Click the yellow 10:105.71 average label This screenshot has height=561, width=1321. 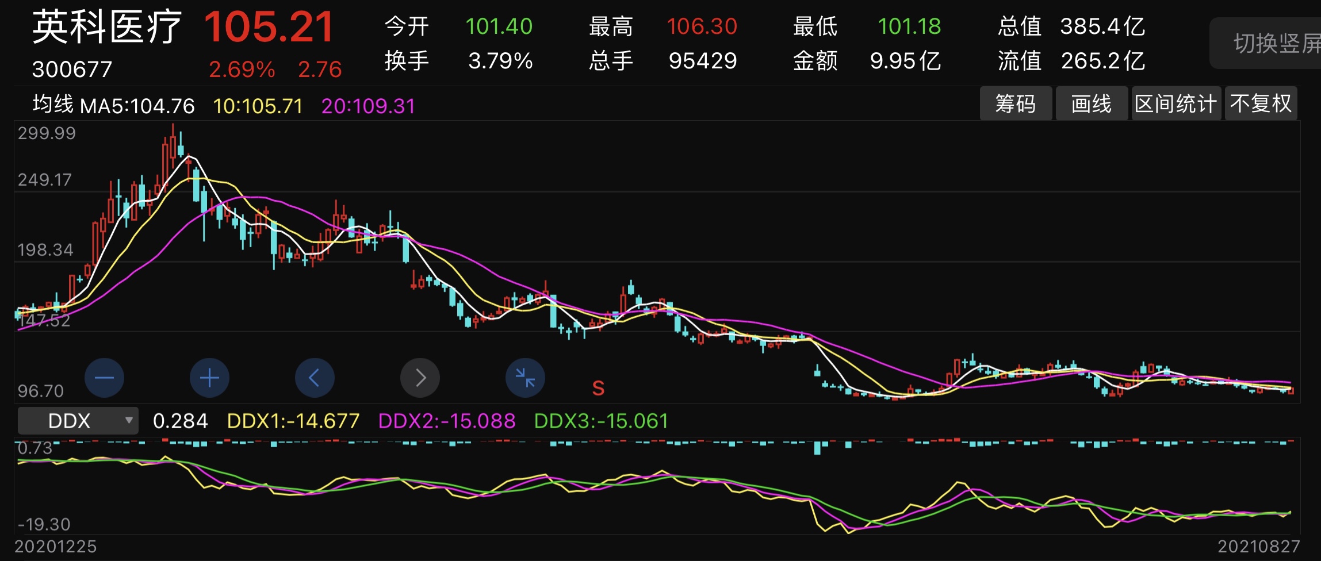(258, 106)
